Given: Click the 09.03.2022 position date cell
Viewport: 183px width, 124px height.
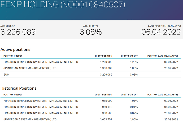Looking at the screenshot, I should point(171,101).
